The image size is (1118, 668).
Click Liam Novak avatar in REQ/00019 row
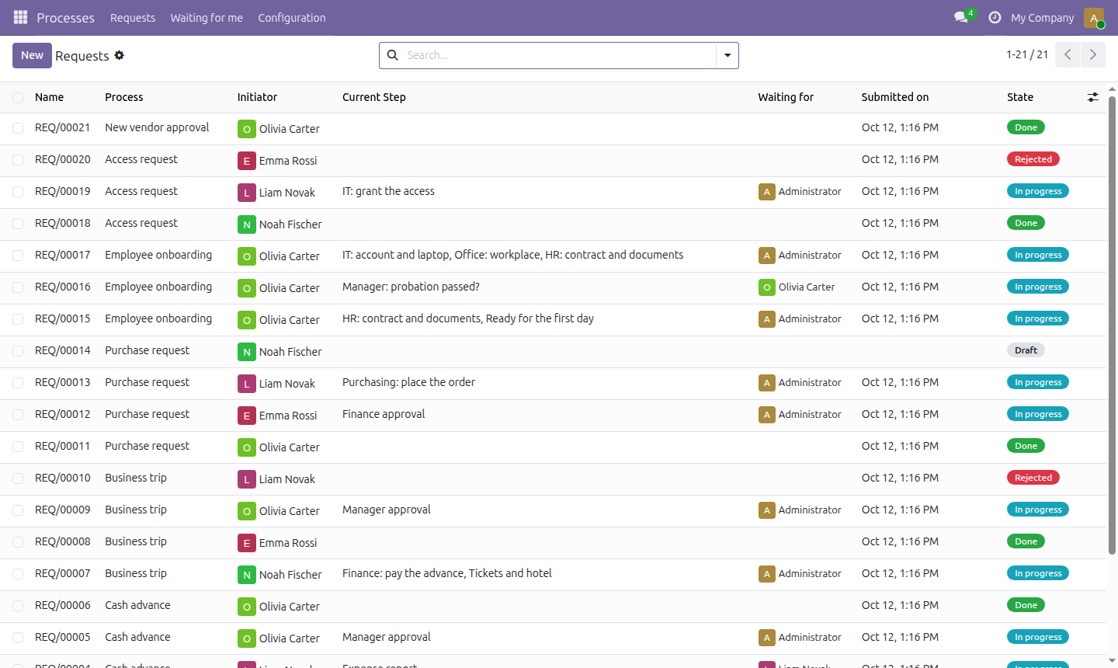[x=246, y=193]
